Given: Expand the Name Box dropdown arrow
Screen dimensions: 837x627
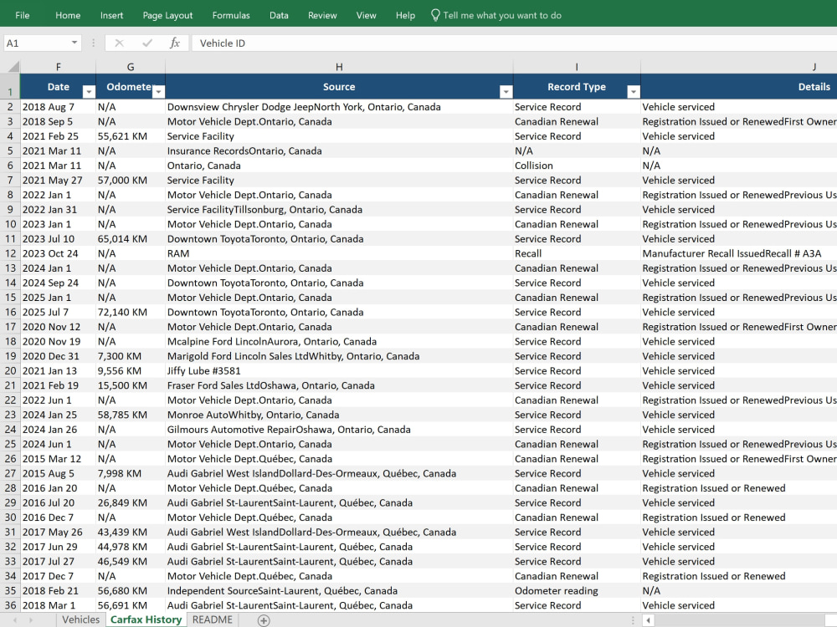Looking at the screenshot, I should (x=74, y=43).
